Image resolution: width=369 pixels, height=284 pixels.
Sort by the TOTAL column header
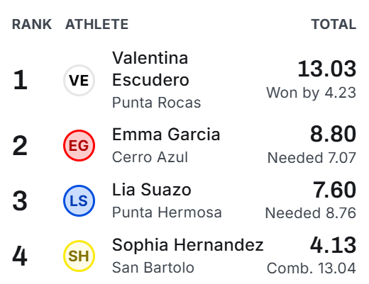334,24
